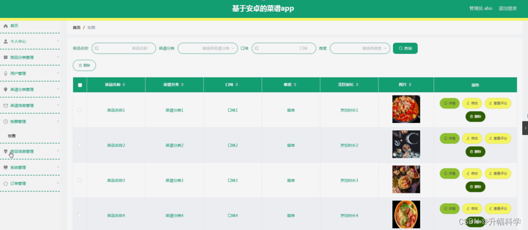
Task: Click the monitor icon for 系统管理
Action: tap(6, 168)
